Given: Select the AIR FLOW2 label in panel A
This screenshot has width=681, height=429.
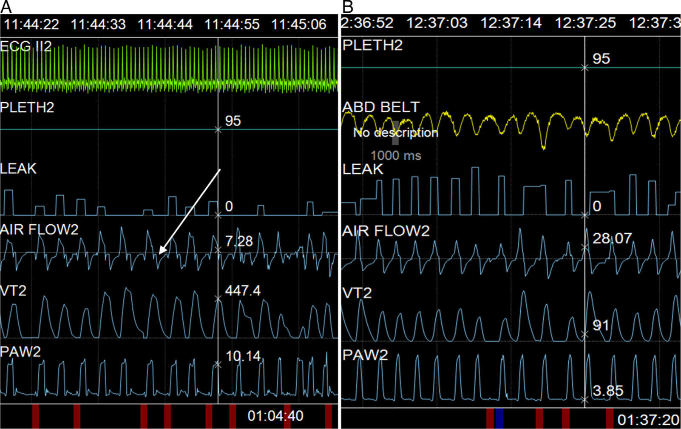Looking at the screenshot, I should pyautogui.click(x=39, y=230).
